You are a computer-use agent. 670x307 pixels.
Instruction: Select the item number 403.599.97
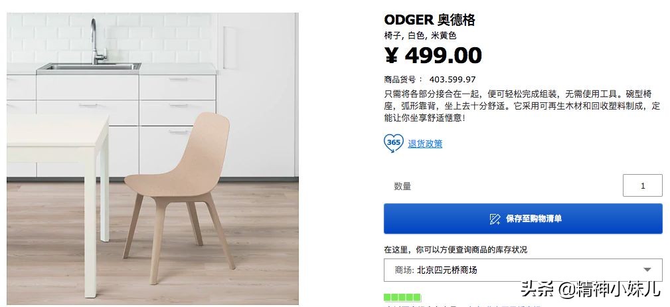(452, 80)
